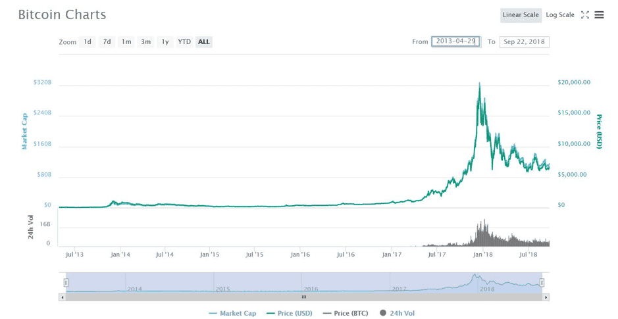Click the $15,000.00 price axis label
This screenshot has height=319, width=618.
click(574, 113)
